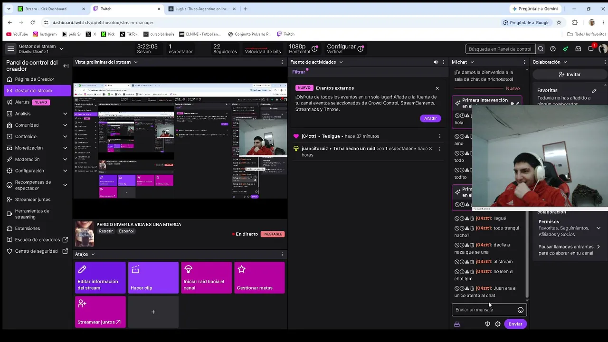Image resolution: width=608 pixels, height=342 pixels.
Task: Expand Gestor del stream layout dropdown
Action: [x=61, y=49]
